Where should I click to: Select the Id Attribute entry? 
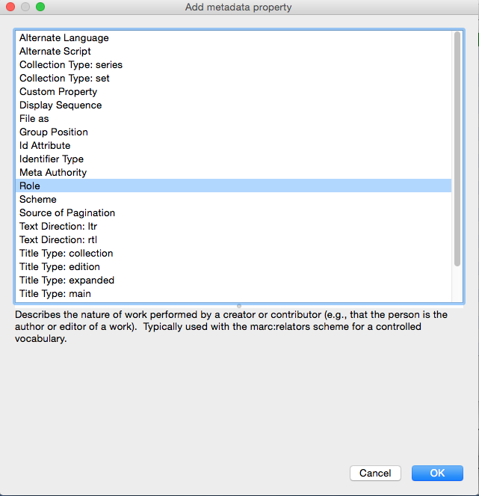tap(45, 146)
